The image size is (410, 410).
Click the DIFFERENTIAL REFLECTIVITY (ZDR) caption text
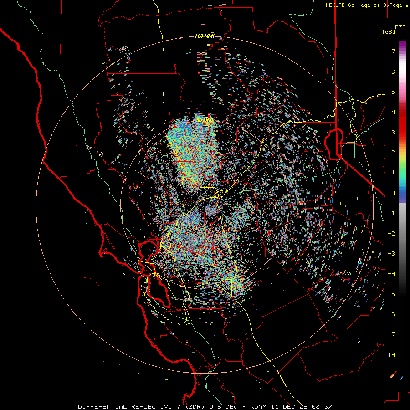[143, 407]
